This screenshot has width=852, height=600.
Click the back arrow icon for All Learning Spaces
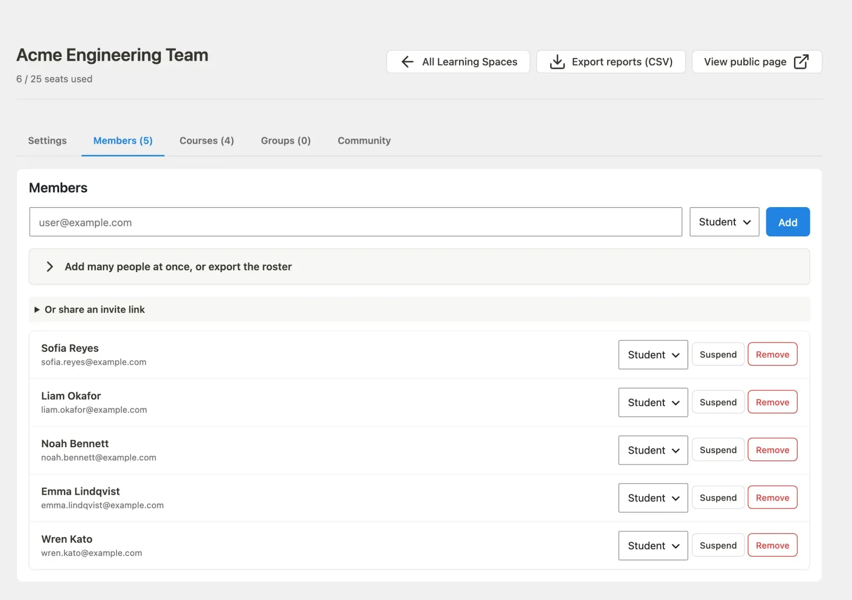[407, 62]
